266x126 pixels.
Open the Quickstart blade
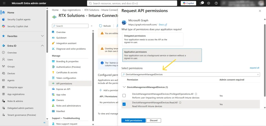pyautogui.click(x=61, y=38)
